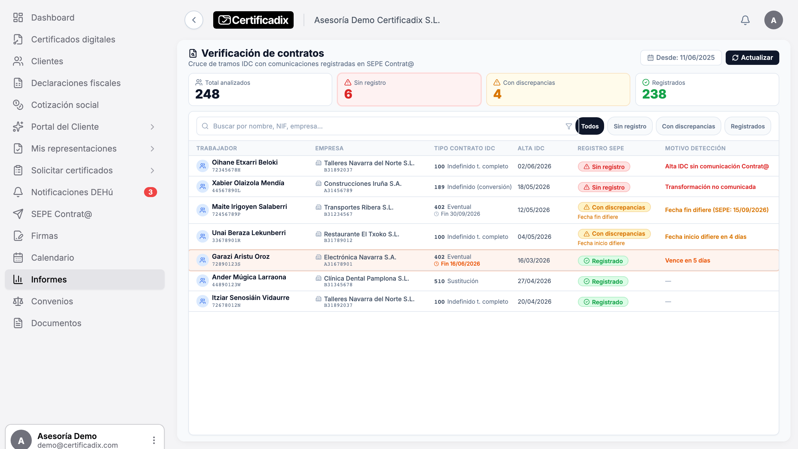
Task: Open Declaraciones fiscales in sidebar
Action: coord(85,83)
